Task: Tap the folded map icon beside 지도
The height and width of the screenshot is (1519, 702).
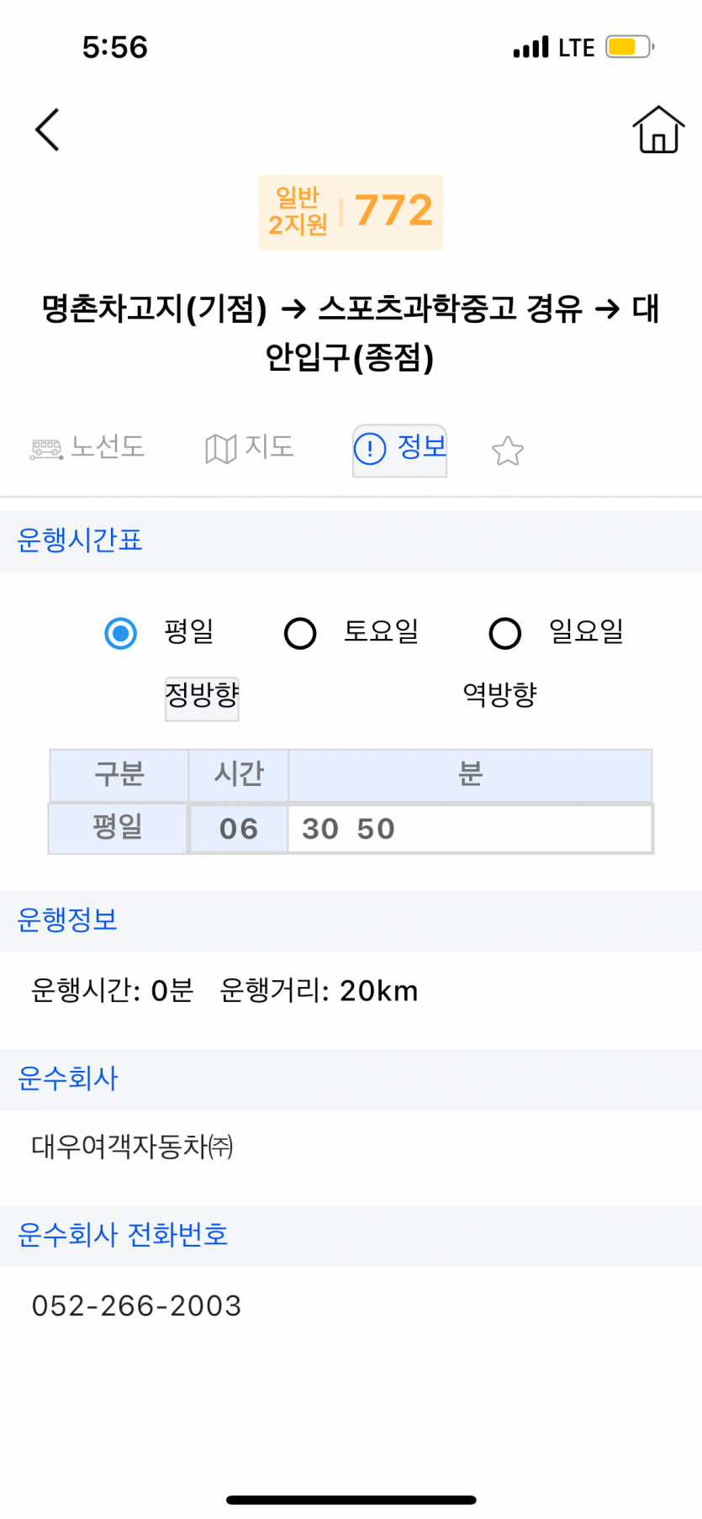Action: pyautogui.click(x=220, y=449)
